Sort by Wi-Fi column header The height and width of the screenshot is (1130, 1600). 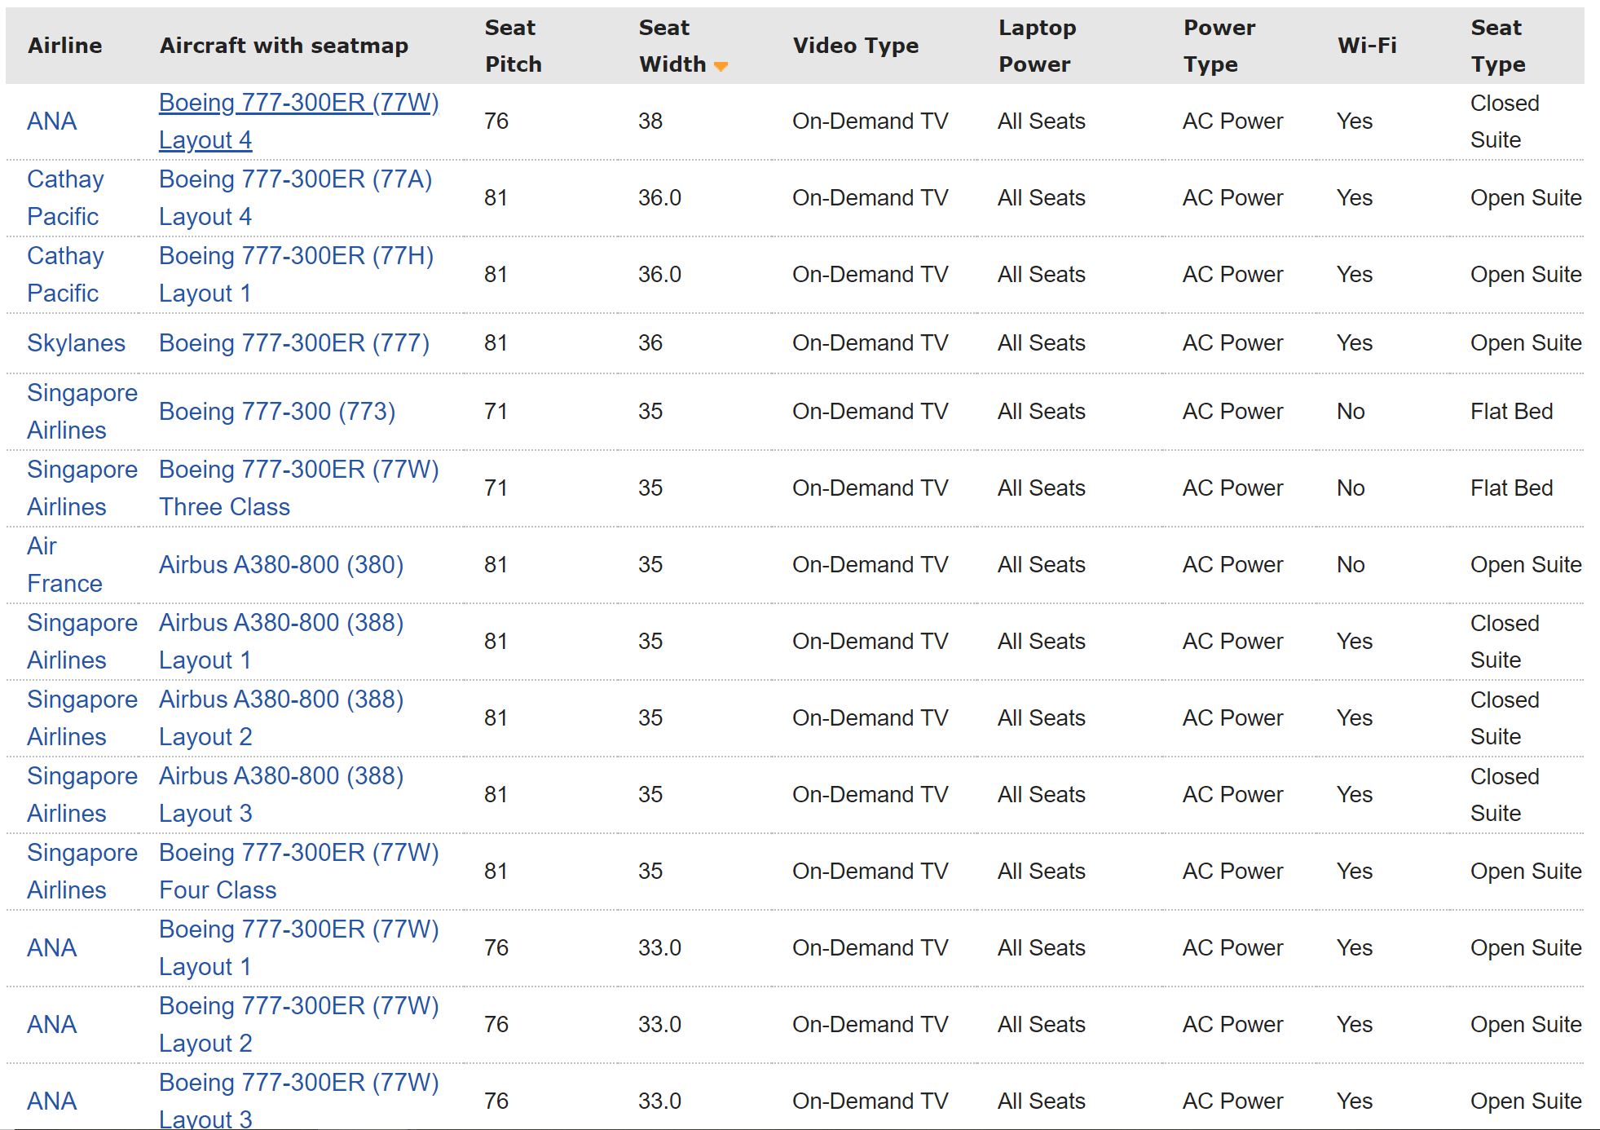click(x=1367, y=46)
